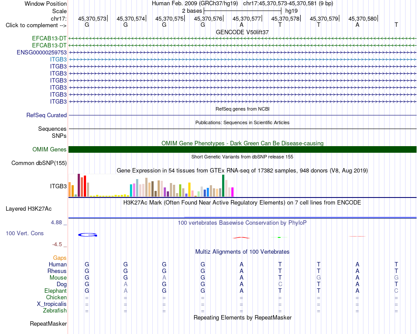417x334 pixels.
Task: Click position marker 45,370,580 on ruler
Action: click(x=363, y=18)
